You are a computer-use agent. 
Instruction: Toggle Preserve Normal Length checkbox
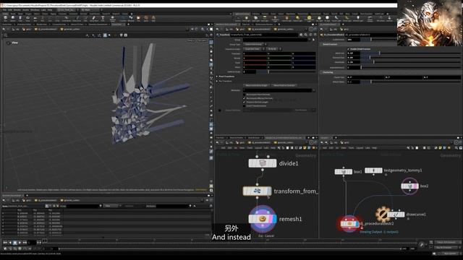coord(245,102)
